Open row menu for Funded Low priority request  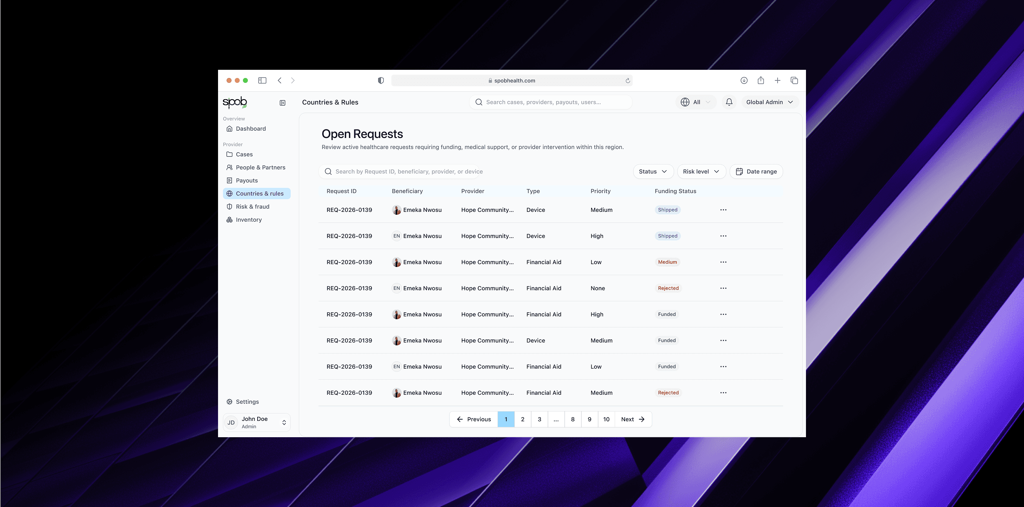click(723, 367)
